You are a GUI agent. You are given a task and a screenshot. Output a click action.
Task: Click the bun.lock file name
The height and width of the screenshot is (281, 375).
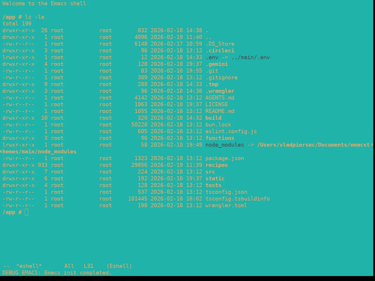click(x=218, y=125)
